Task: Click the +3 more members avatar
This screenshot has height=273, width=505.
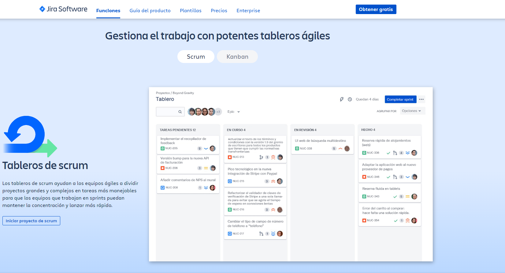Action: [218, 112]
